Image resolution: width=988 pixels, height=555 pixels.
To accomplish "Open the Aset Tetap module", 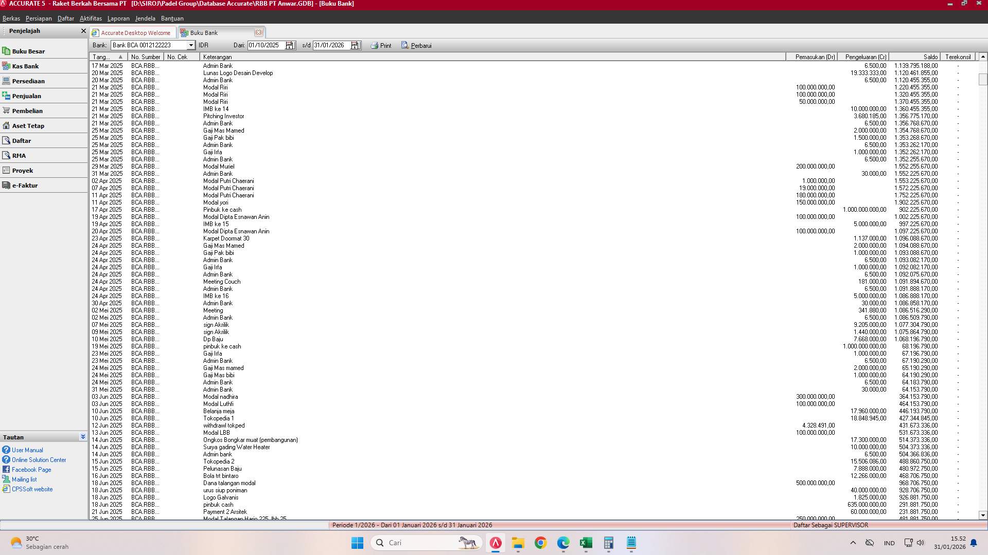I will click(28, 125).
